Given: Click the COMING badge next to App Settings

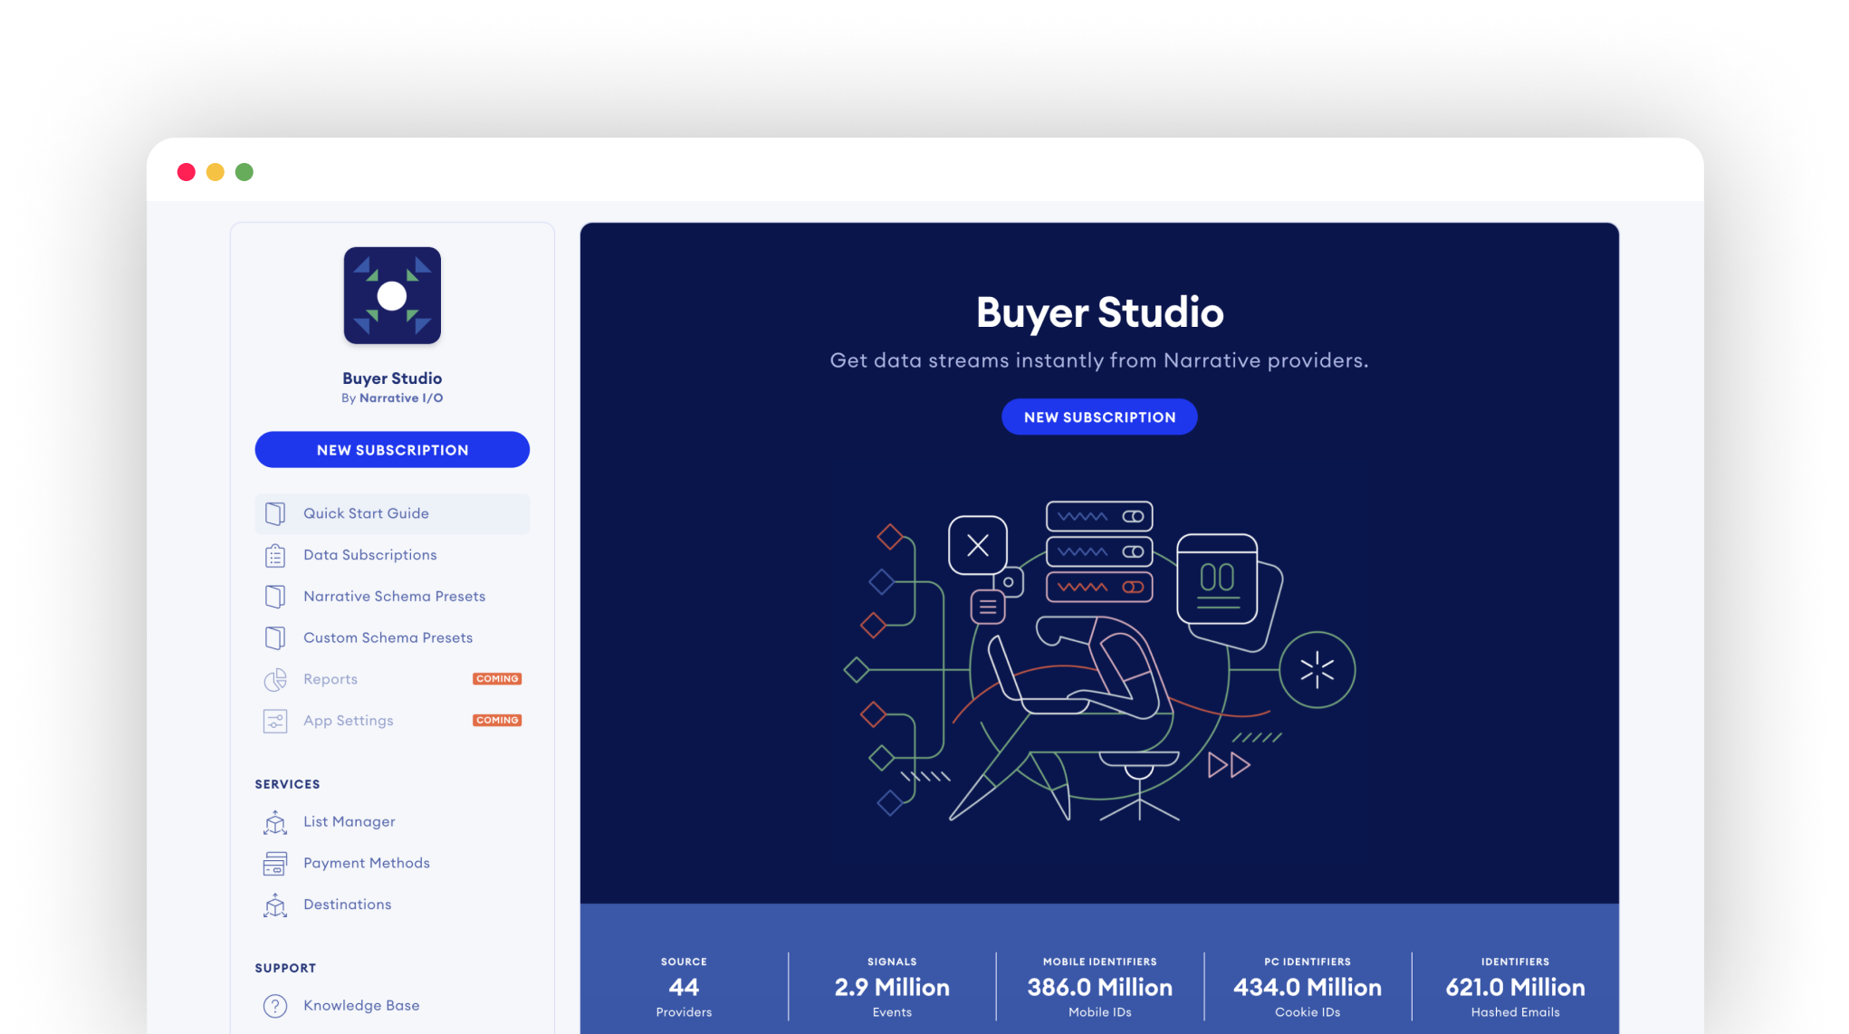Looking at the screenshot, I should tap(497, 721).
